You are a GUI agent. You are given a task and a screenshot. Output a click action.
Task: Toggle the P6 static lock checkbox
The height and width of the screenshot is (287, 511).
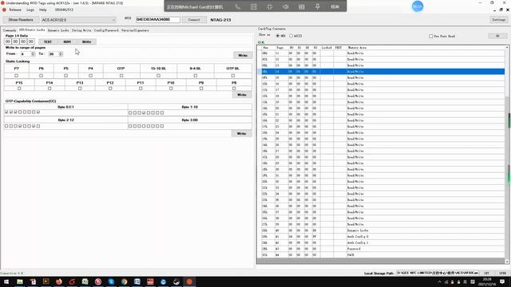pyautogui.click(x=41, y=76)
